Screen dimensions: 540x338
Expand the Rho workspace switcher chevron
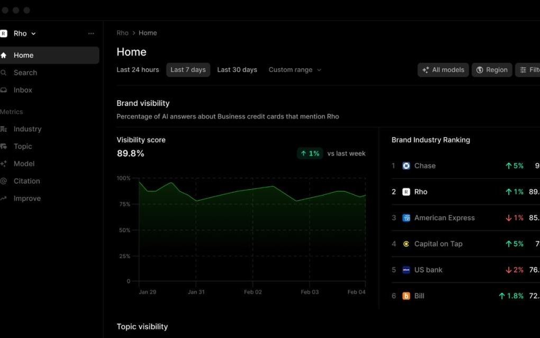pos(33,33)
